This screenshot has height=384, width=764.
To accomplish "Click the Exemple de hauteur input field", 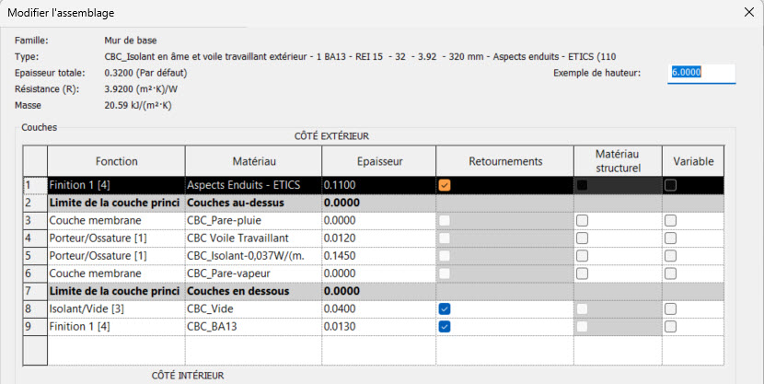I will 701,73.
